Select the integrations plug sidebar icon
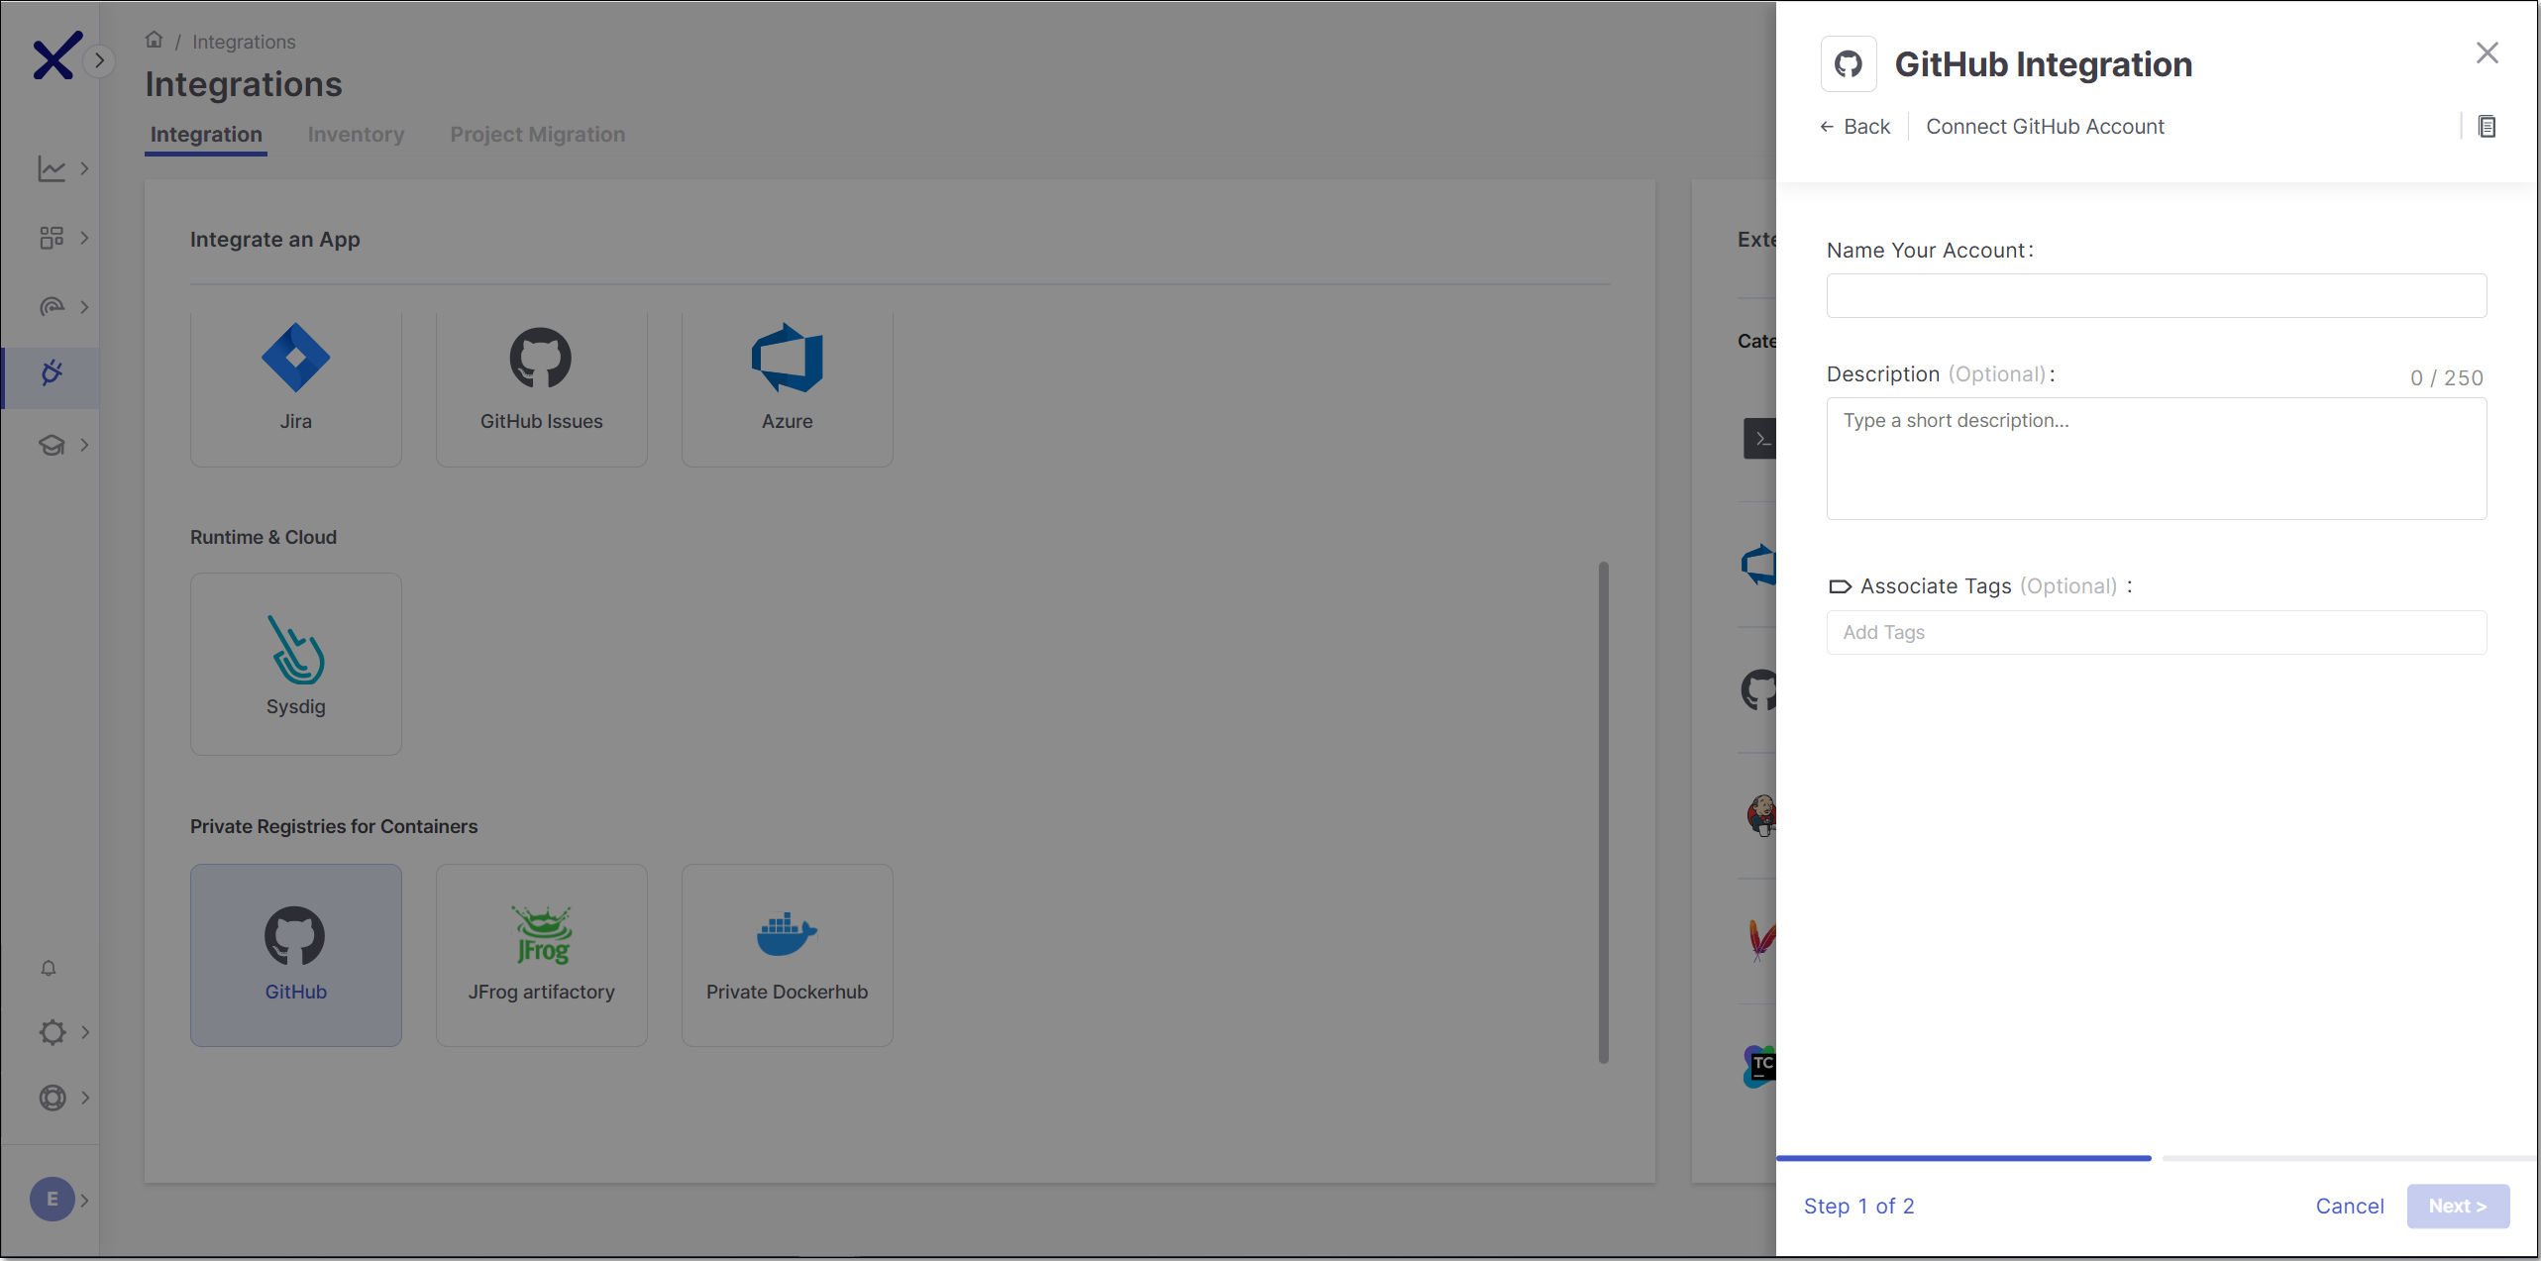 (x=52, y=373)
